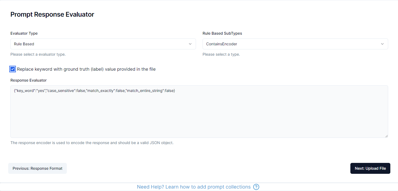Screen dimensions: 398x191
Task: Uncheck "Replace keyword with ground truth" checkbox
Action: pos(12,69)
